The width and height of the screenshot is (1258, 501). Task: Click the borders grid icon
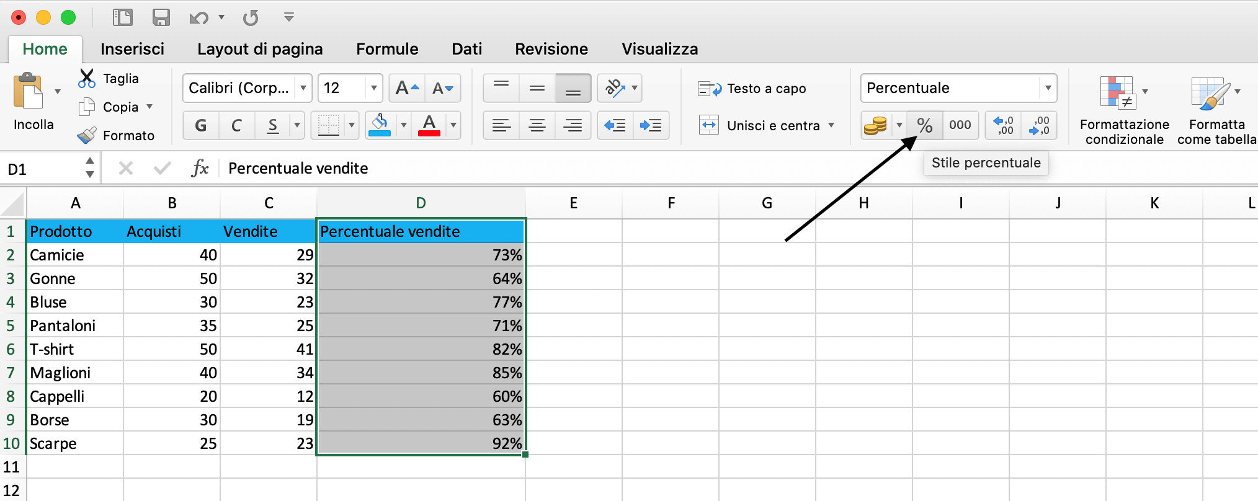point(329,125)
